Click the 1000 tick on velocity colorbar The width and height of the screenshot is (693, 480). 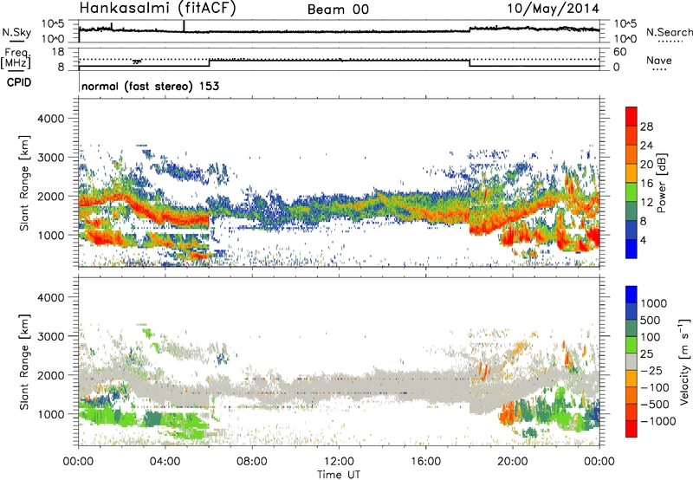pyautogui.click(x=654, y=303)
